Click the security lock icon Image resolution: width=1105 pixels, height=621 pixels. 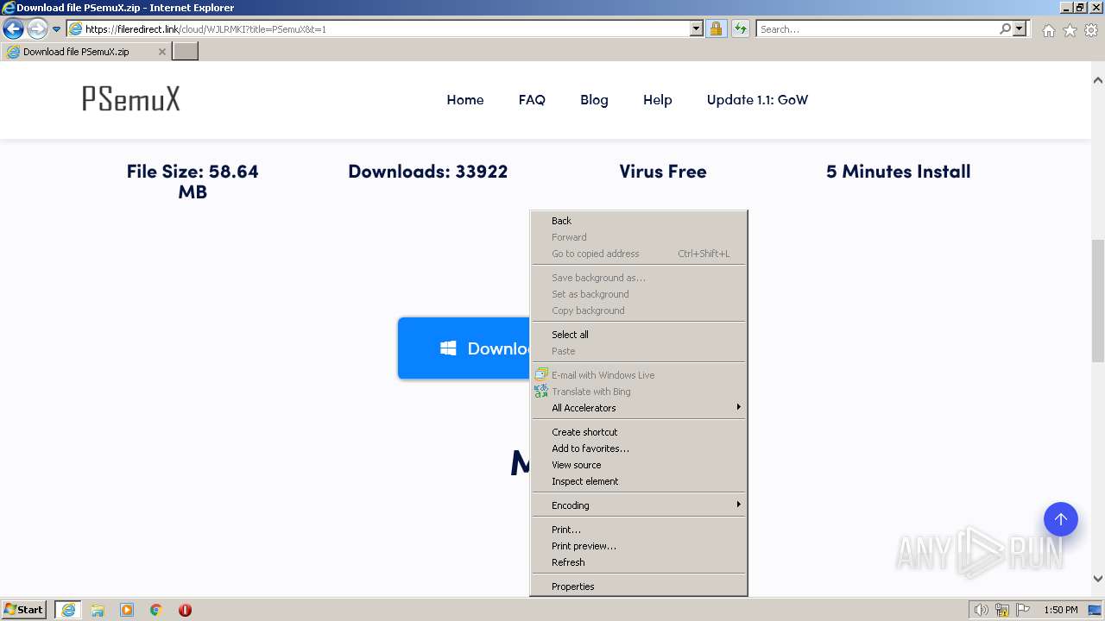(716, 28)
